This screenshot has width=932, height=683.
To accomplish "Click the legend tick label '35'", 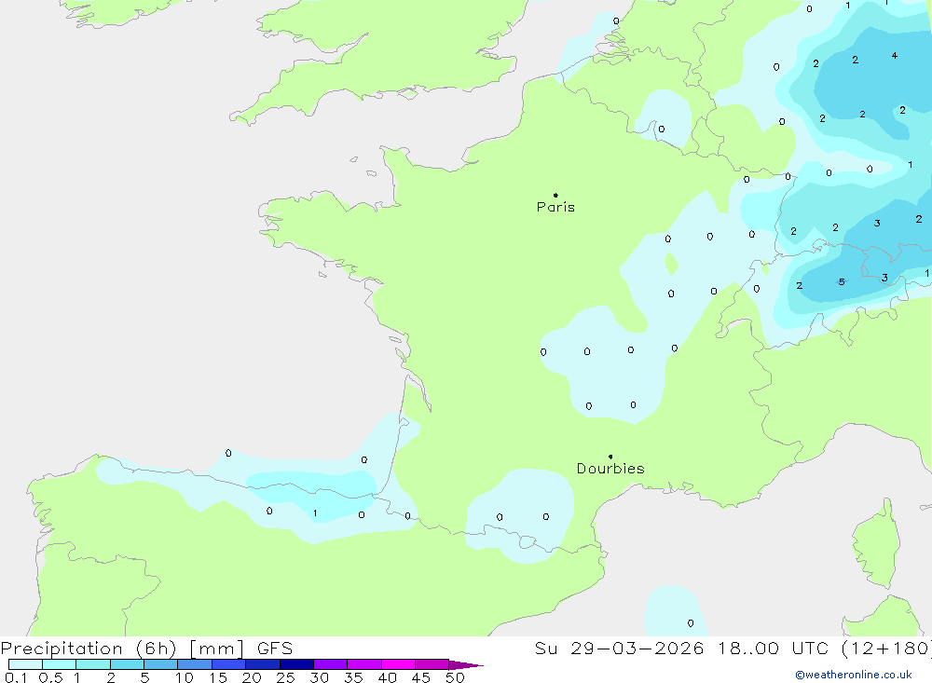I will click(353, 677).
